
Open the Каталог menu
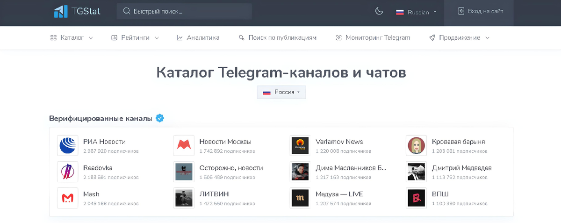pyautogui.click(x=72, y=38)
